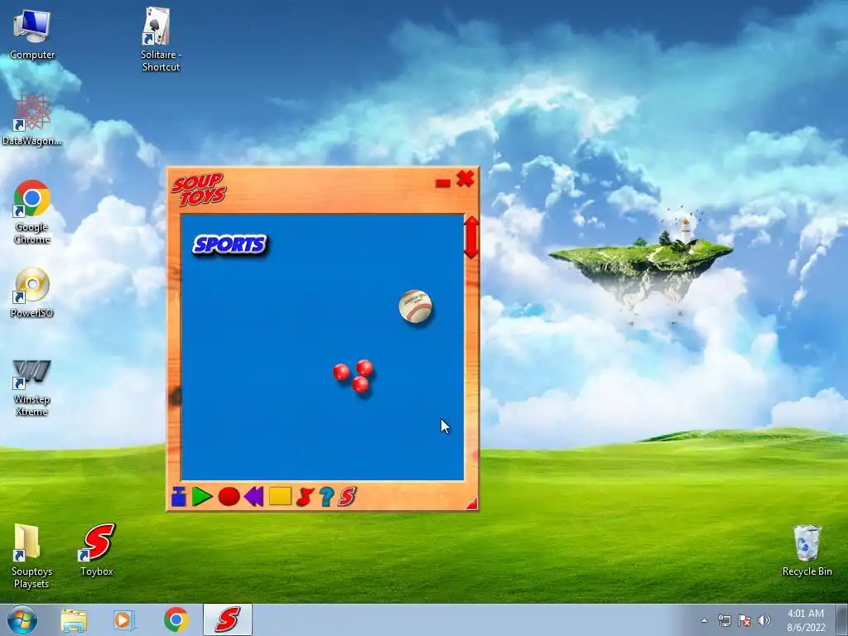Toggle sound with the red music note icon

tap(305, 497)
